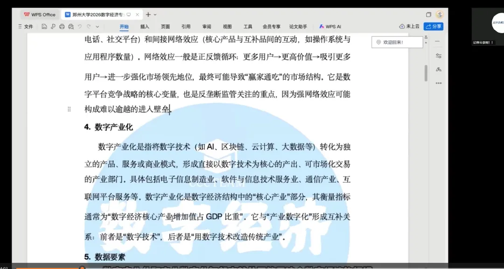Click the vertical scrollbar thumb
Screen dimensions: 504x269
tap(426, 73)
